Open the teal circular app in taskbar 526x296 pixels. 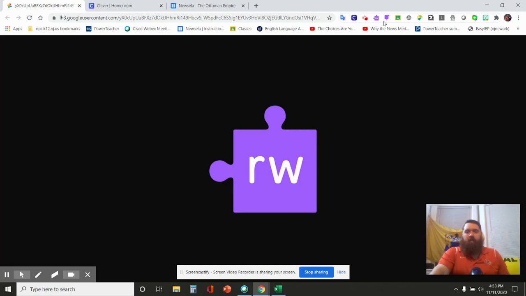[245, 289]
